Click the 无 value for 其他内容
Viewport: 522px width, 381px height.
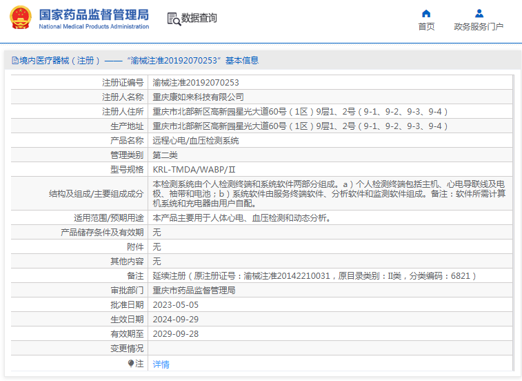click(157, 262)
